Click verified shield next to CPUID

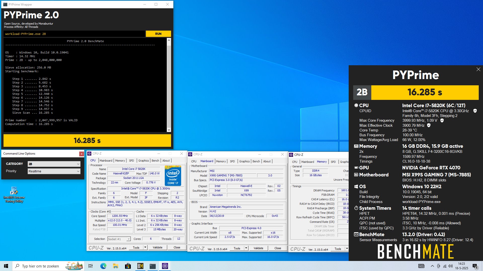click(x=475, y=111)
